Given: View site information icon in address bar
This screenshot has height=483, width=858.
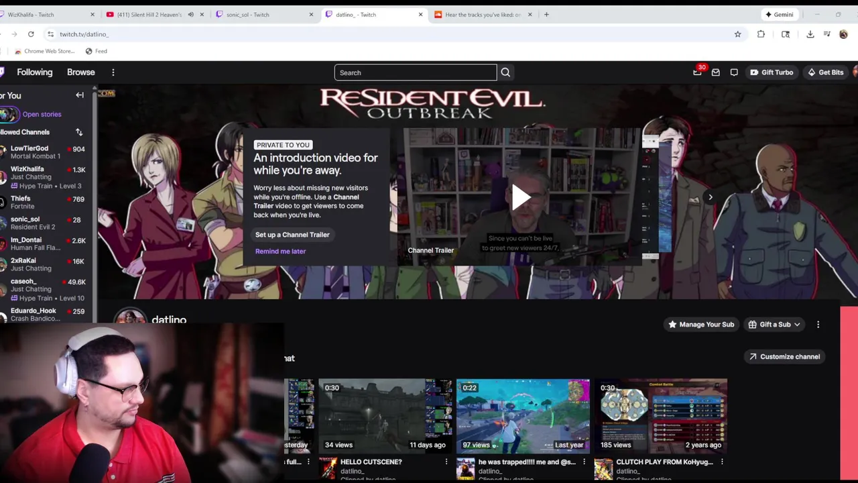Looking at the screenshot, I should tap(50, 34).
